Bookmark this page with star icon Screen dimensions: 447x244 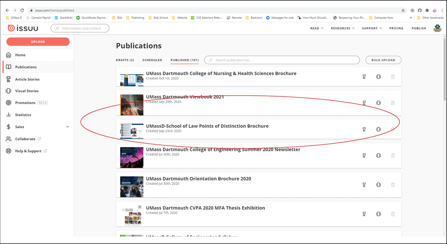point(403,10)
